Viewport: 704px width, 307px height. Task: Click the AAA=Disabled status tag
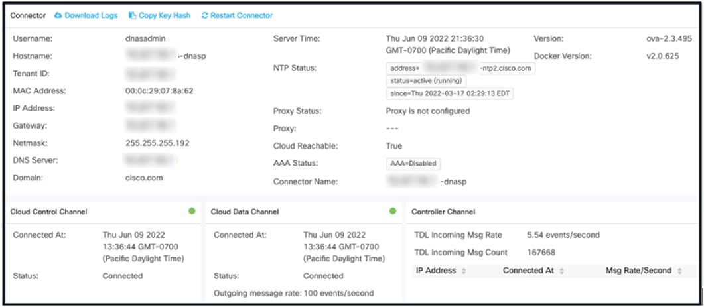click(413, 163)
